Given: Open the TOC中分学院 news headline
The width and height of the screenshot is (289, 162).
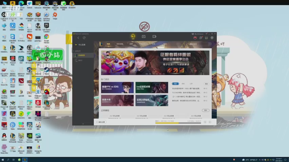Looking at the screenshot, I should 186,93.
